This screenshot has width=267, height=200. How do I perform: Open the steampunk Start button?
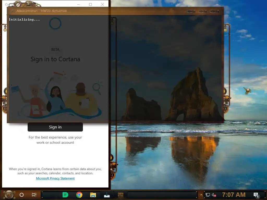click(x=9, y=195)
